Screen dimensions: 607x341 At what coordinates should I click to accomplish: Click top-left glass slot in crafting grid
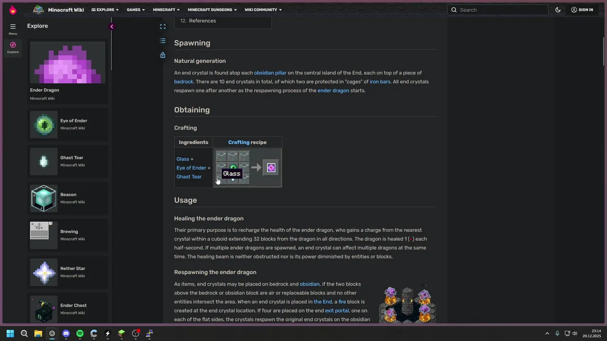click(x=221, y=156)
